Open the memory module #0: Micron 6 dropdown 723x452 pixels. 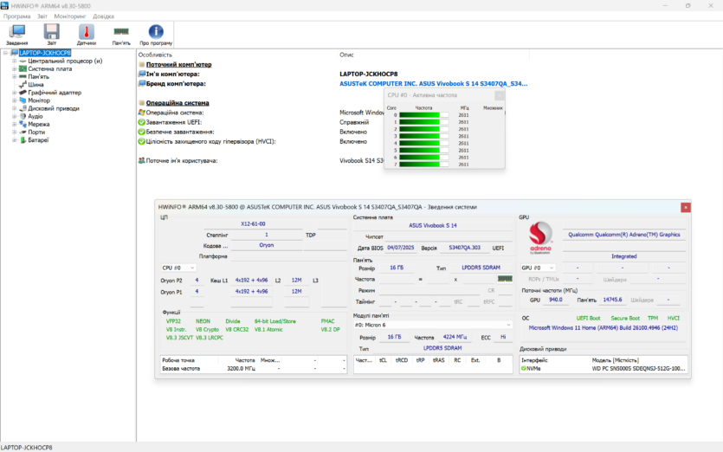[x=433, y=325]
